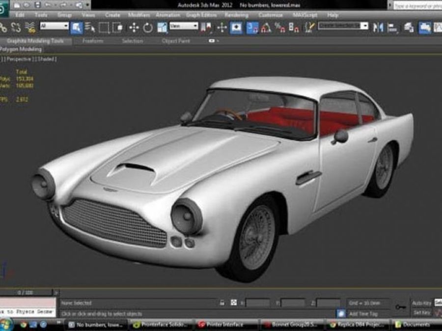
Task: Open Printer Interface in the taskbar
Action: pos(224,325)
